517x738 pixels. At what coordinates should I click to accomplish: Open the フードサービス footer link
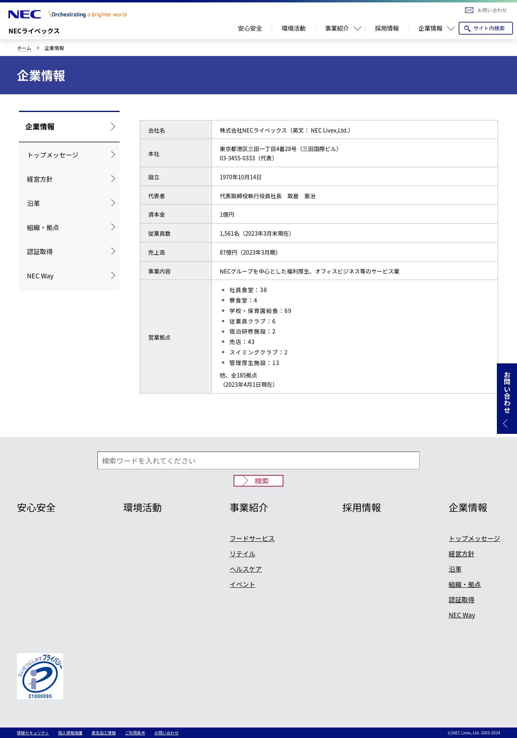[x=252, y=539]
